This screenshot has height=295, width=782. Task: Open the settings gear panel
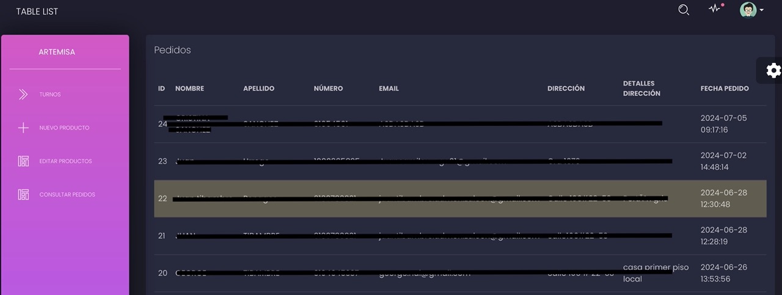click(x=773, y=70)
